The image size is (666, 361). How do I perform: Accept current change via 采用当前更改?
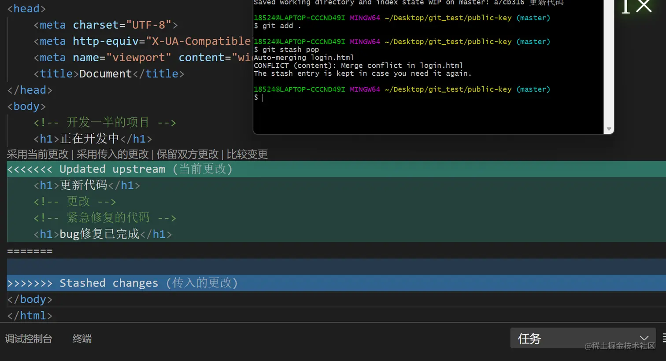click(38, 154)
